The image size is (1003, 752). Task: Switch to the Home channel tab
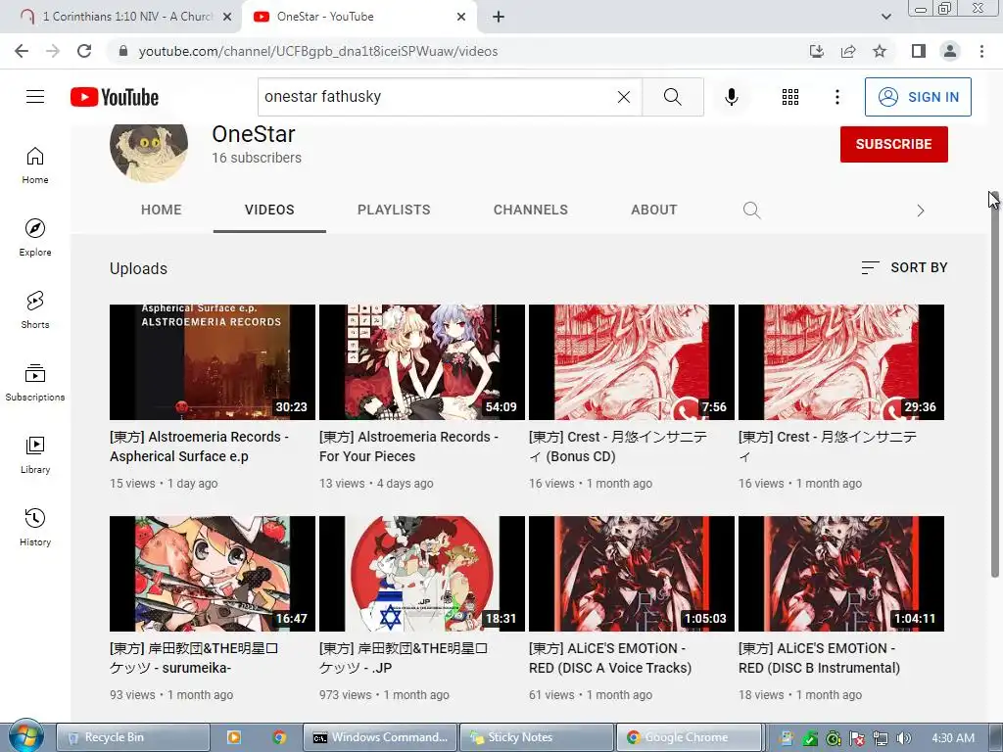[x=162, y=210]
